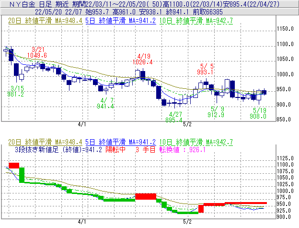Click the 4/1 date label under upper chart

coord(82,124)
